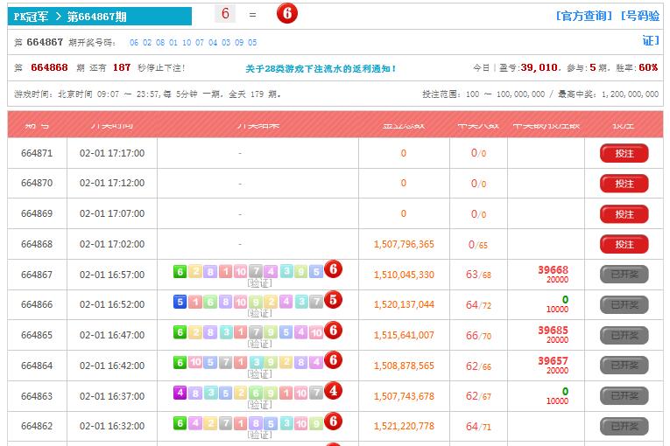
Task: Click gray 已开奖 button for draw 664865
Action: click(624, 335)
